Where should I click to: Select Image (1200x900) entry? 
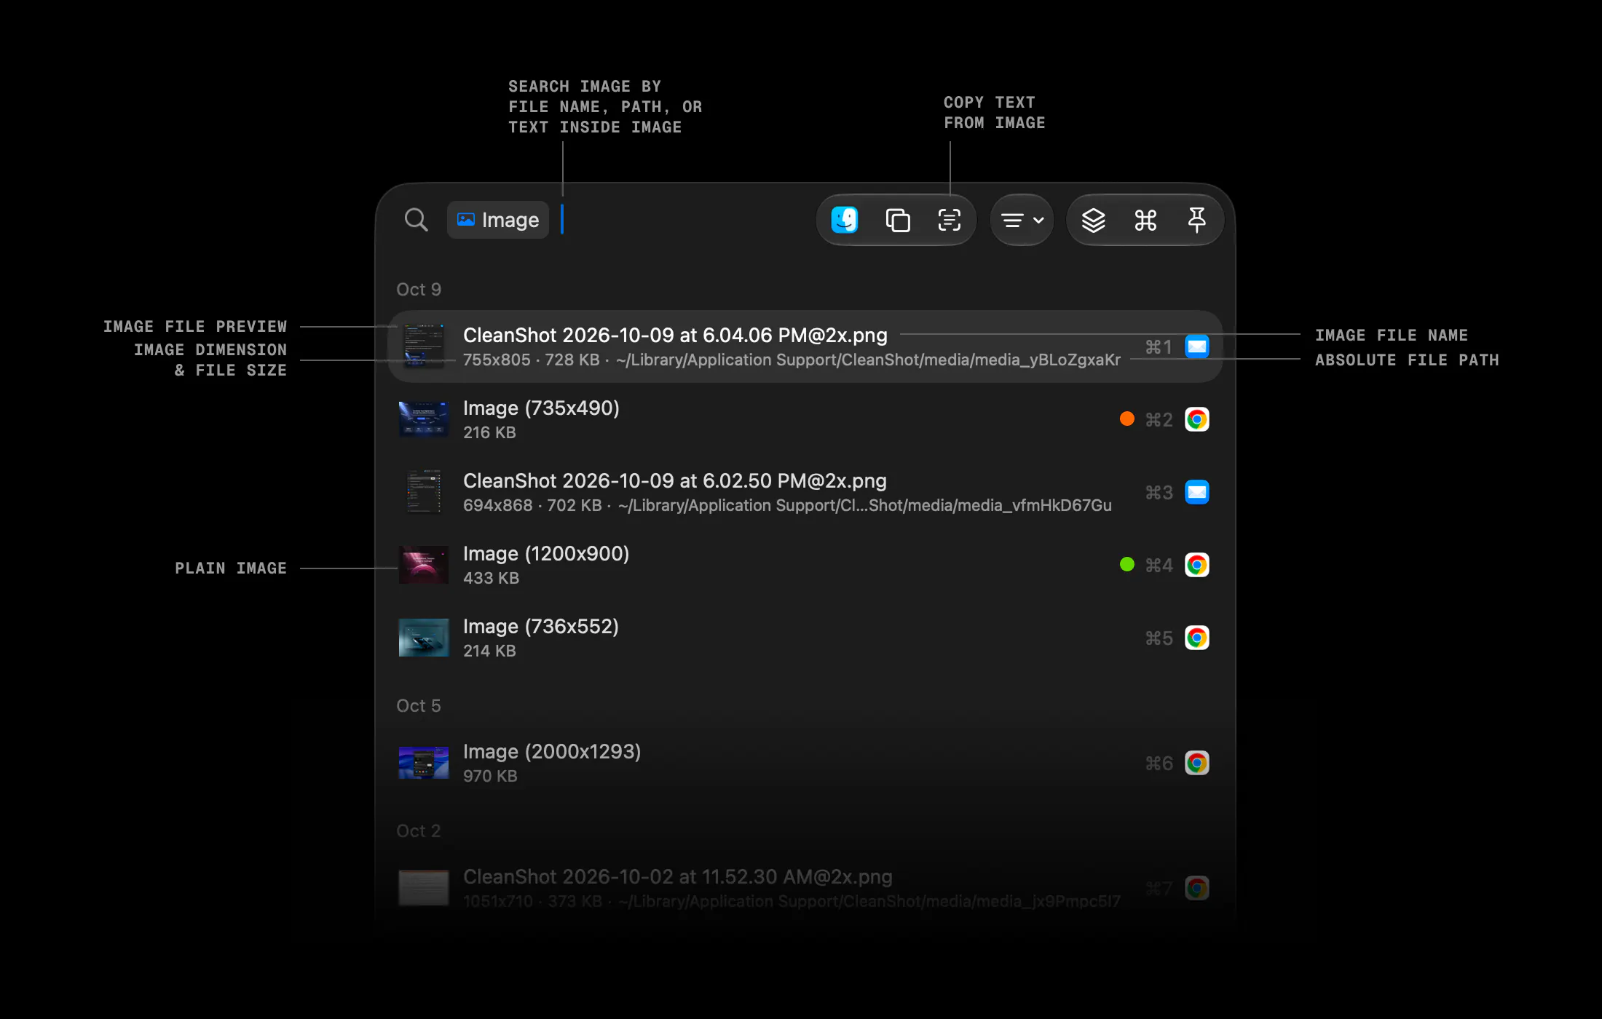(805, 565)
